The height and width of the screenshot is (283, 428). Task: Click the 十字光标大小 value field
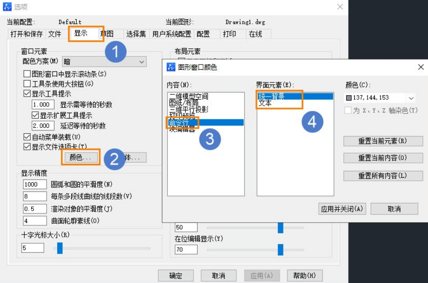(x=32, y=248)
